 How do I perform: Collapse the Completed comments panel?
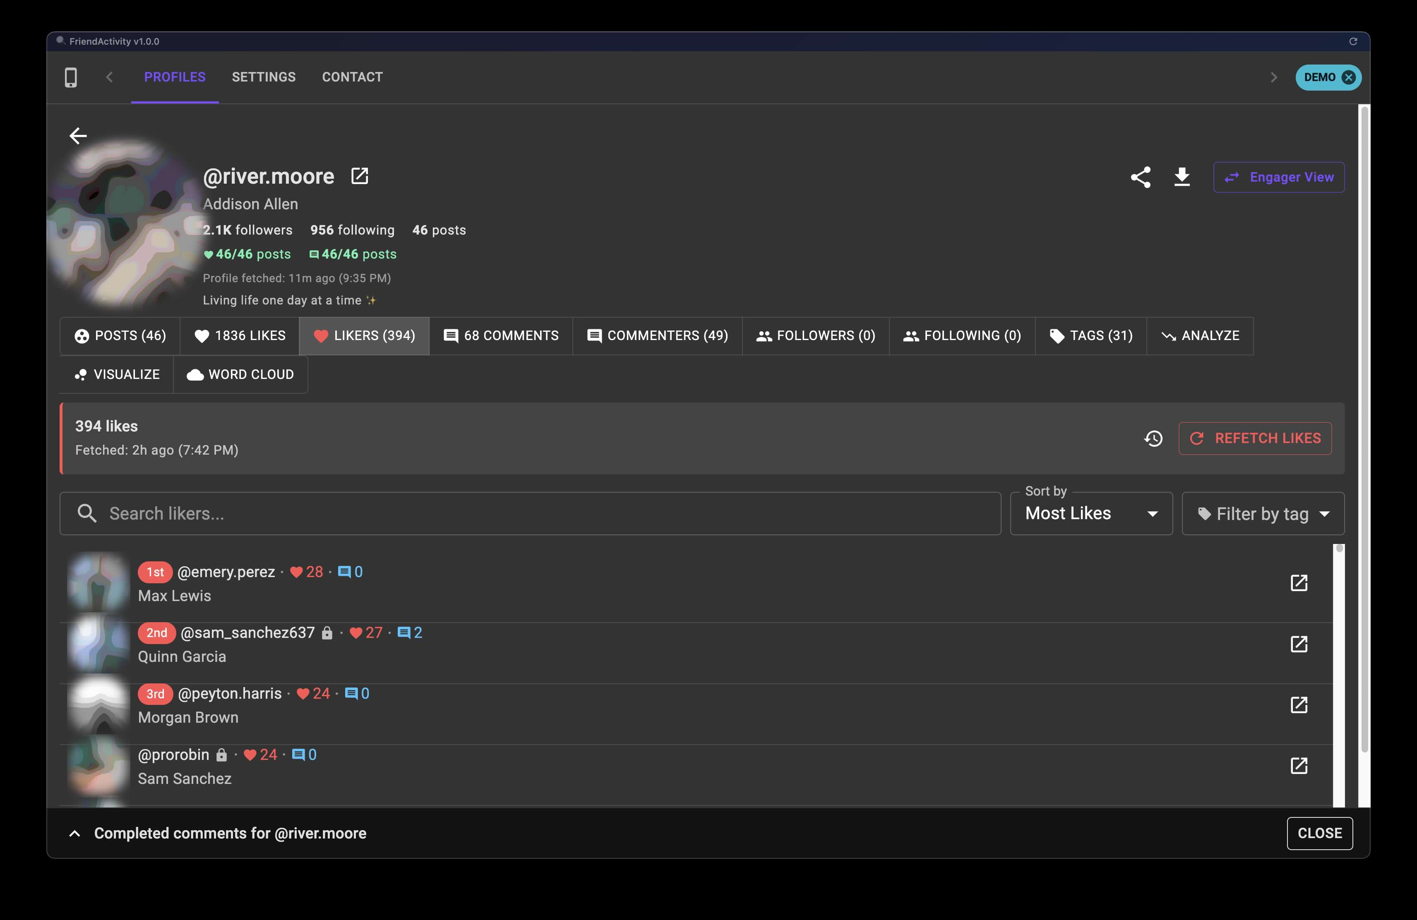click(x=74, y=833)
